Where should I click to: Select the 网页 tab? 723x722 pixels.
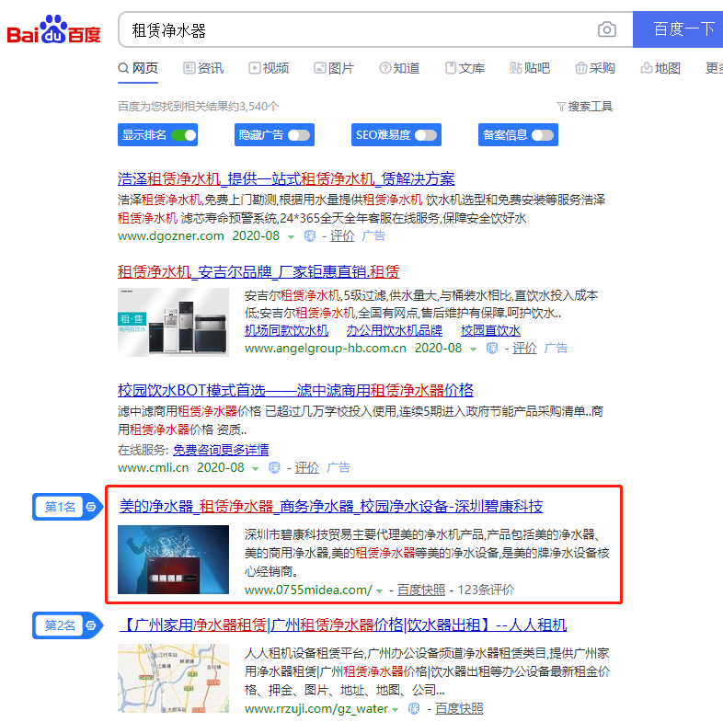[x=138, y=68]
